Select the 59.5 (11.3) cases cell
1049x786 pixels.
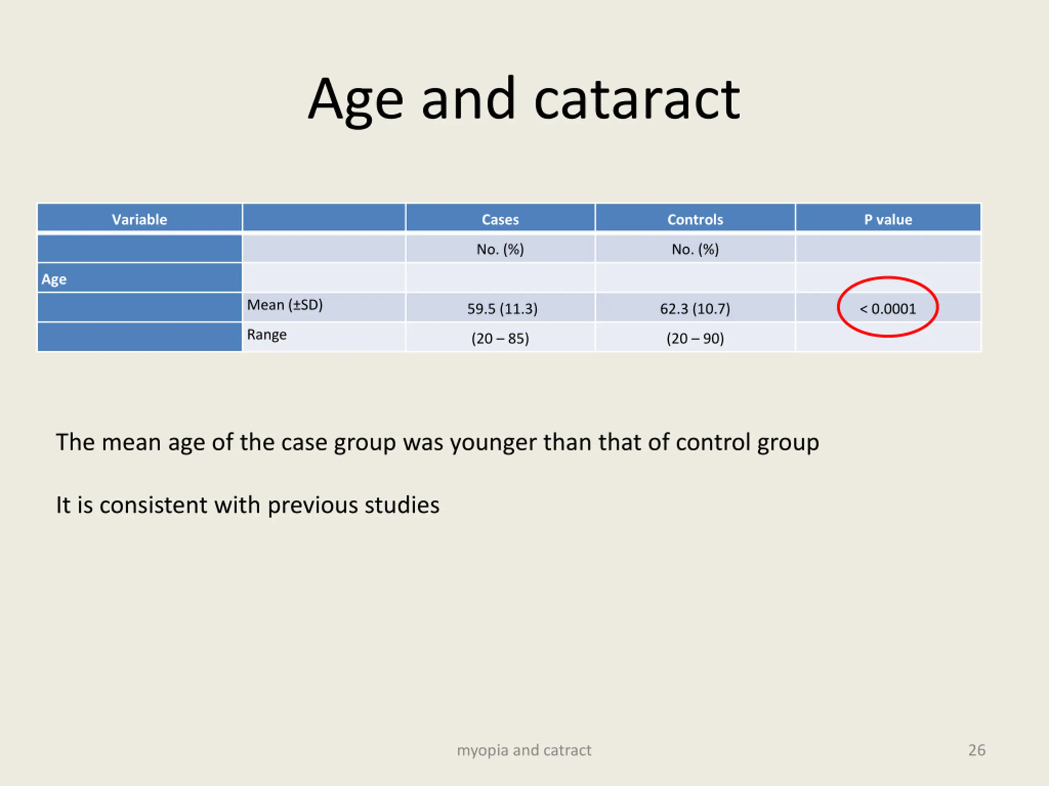(x=502, y=309)
